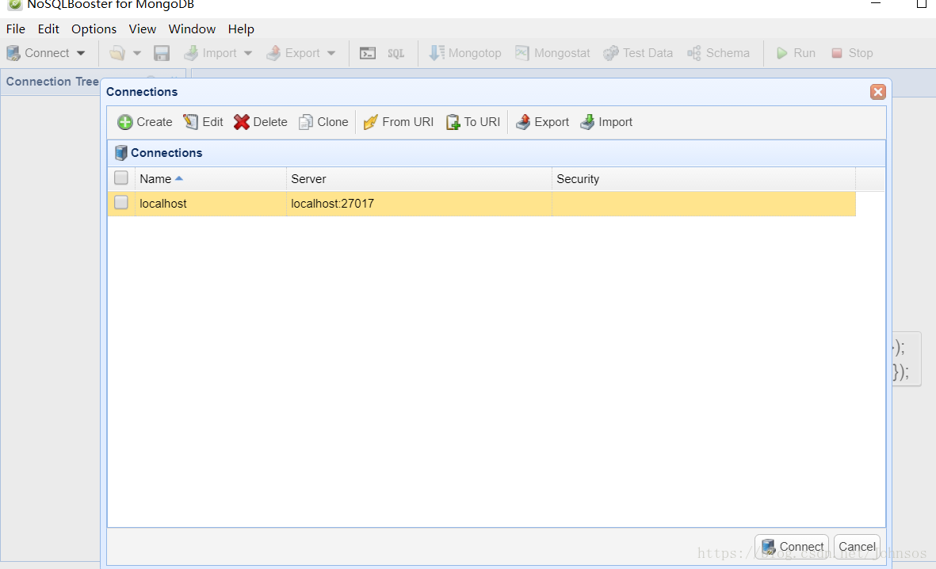Open the View menu
Image resolution: width=936 pixels, height=569 pixels.
tap(142, 29)
